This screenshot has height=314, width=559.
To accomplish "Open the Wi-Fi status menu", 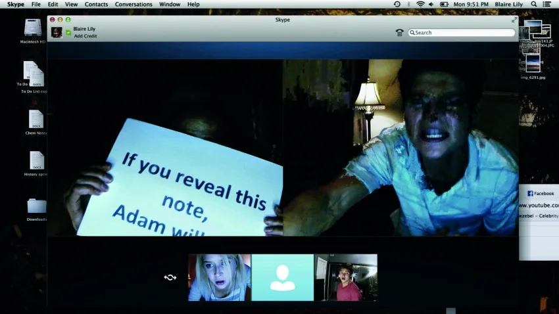I will [420, 5].
